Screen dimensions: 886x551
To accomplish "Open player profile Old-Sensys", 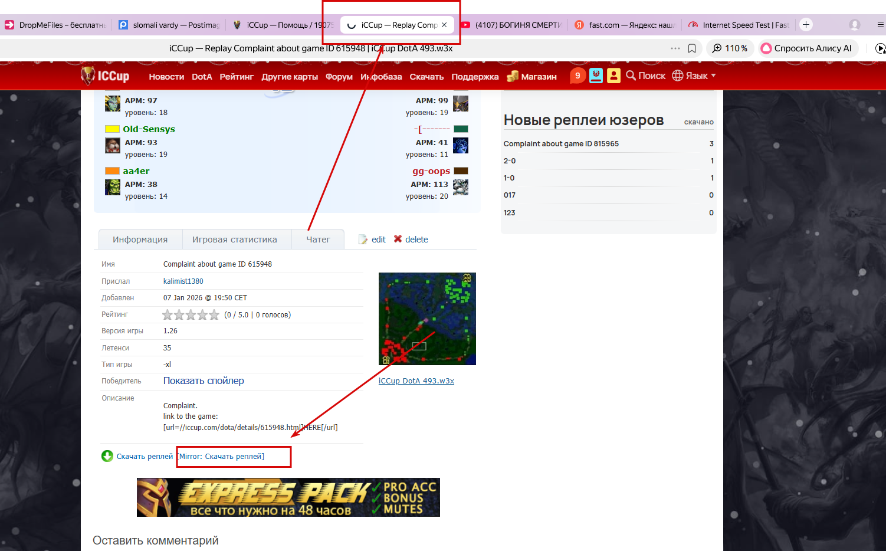I will [x=149, y=129].
